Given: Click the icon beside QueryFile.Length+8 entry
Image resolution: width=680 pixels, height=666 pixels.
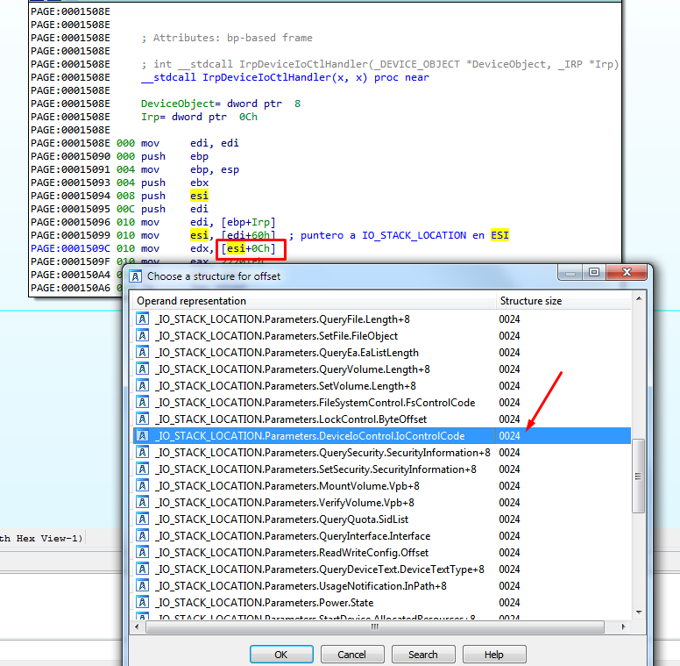Looking at the screenshot, I should [x=143, y=319].
